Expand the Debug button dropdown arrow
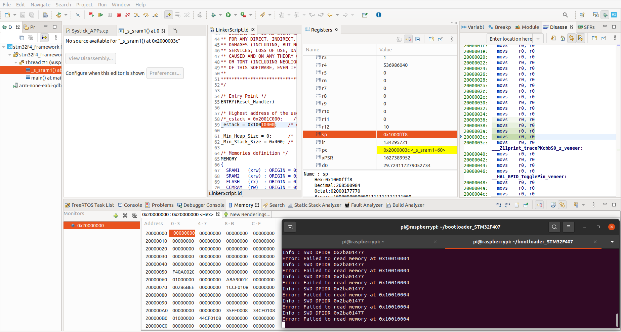 [x=220, y=15]
